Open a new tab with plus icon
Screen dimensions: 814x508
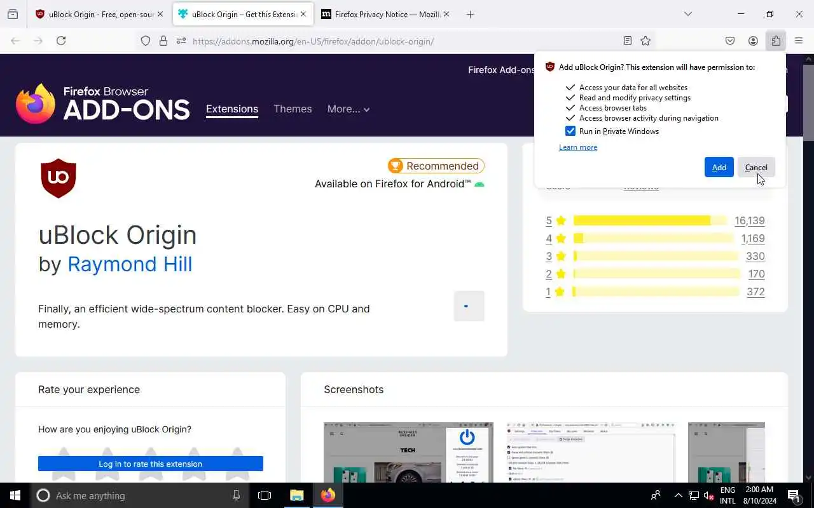click(470, 14)
